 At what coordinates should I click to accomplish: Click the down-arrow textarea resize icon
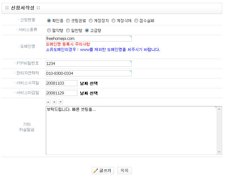point(61,102)
